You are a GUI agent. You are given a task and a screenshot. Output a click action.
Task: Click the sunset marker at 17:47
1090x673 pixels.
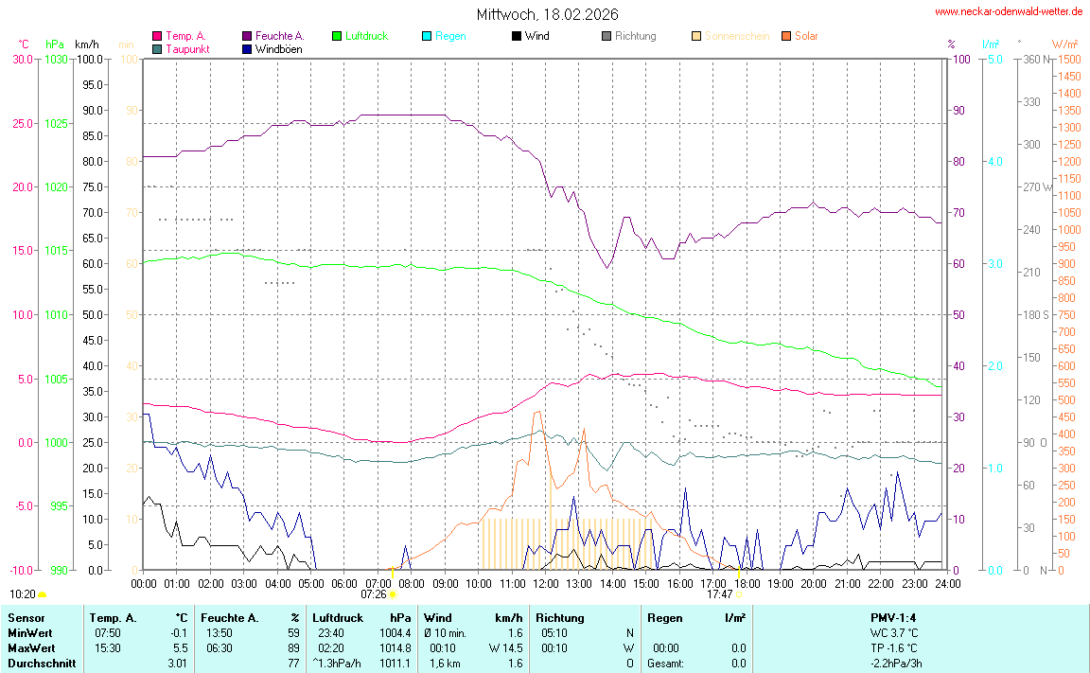(x=738, y=593)
